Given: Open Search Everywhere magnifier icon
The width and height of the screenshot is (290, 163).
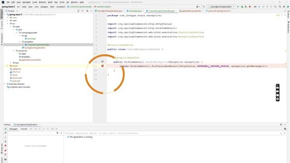Looking at the screenshot, I should click(x=280, y=7).
